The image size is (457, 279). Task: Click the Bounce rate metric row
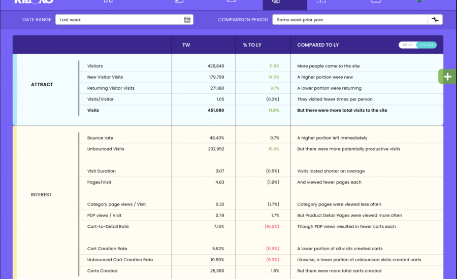(x=100, y=138)
